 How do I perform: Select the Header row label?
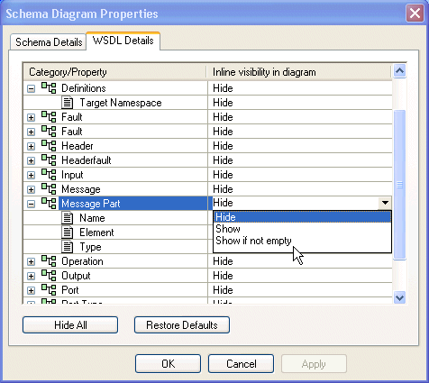(78, 146)
